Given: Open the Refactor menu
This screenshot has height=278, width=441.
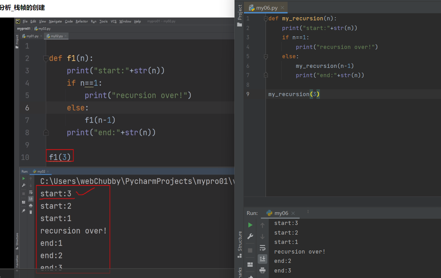Looking at the screenshot, I should (82, 21).
